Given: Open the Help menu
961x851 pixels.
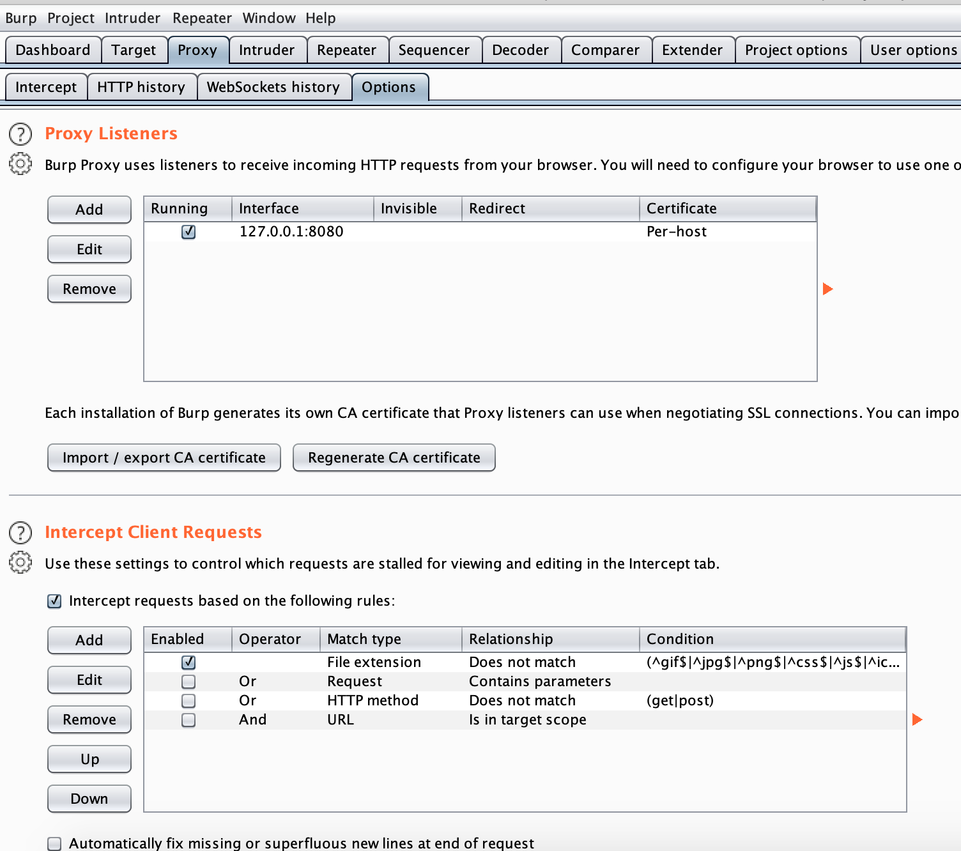Looking at the screenshot, I should [x=321, y=18].
